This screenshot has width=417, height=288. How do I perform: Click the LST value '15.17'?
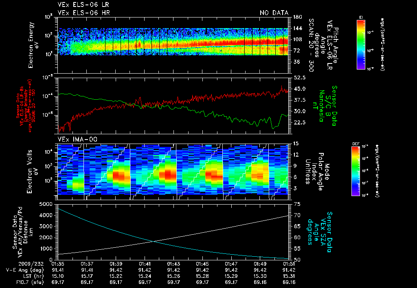pos(87,276)
